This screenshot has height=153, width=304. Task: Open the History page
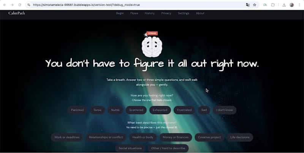click(x=149, y=13)
